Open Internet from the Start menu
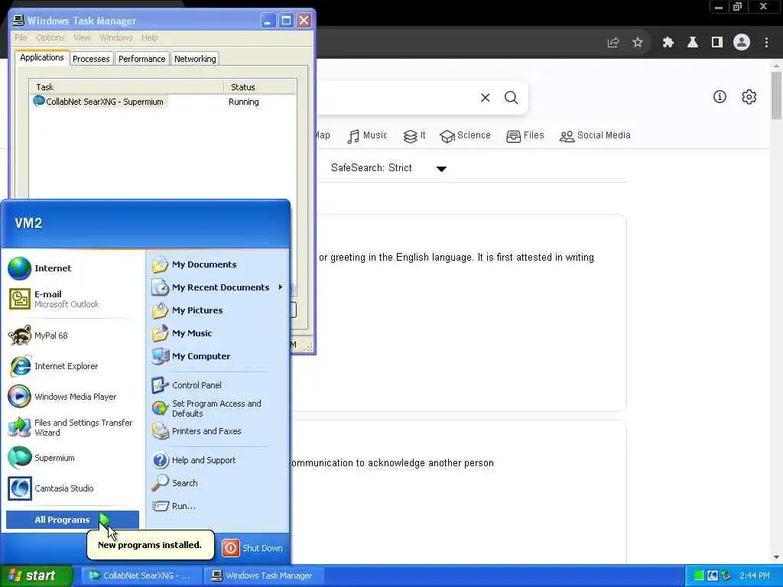Viewport: 783px width, 587px height. 40,268
